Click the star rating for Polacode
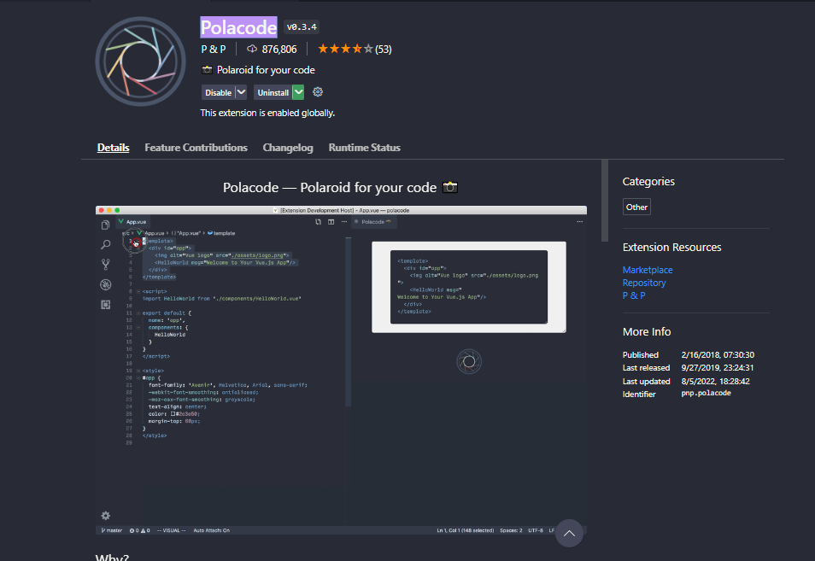The width and height of the screenshot is (815, 561). pyautogui.click(x=345, y=49)
